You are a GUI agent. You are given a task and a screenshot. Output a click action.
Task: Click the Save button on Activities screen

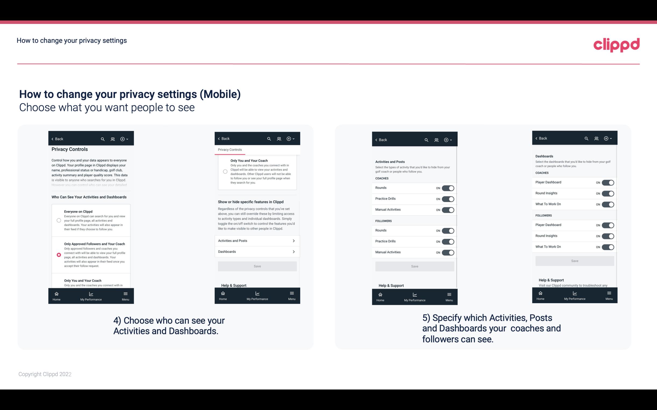point(414,266)
